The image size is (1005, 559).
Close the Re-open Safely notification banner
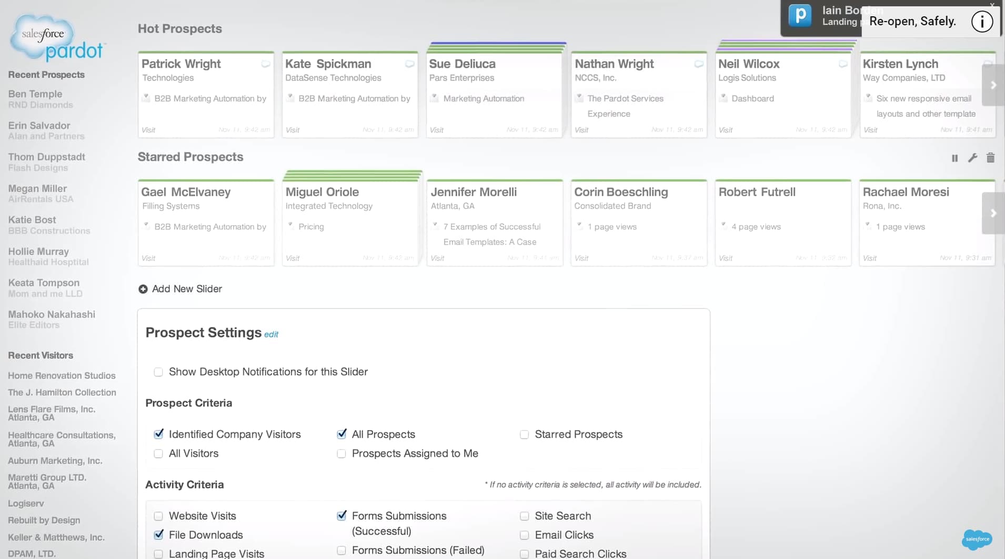(x=992, y=4)
